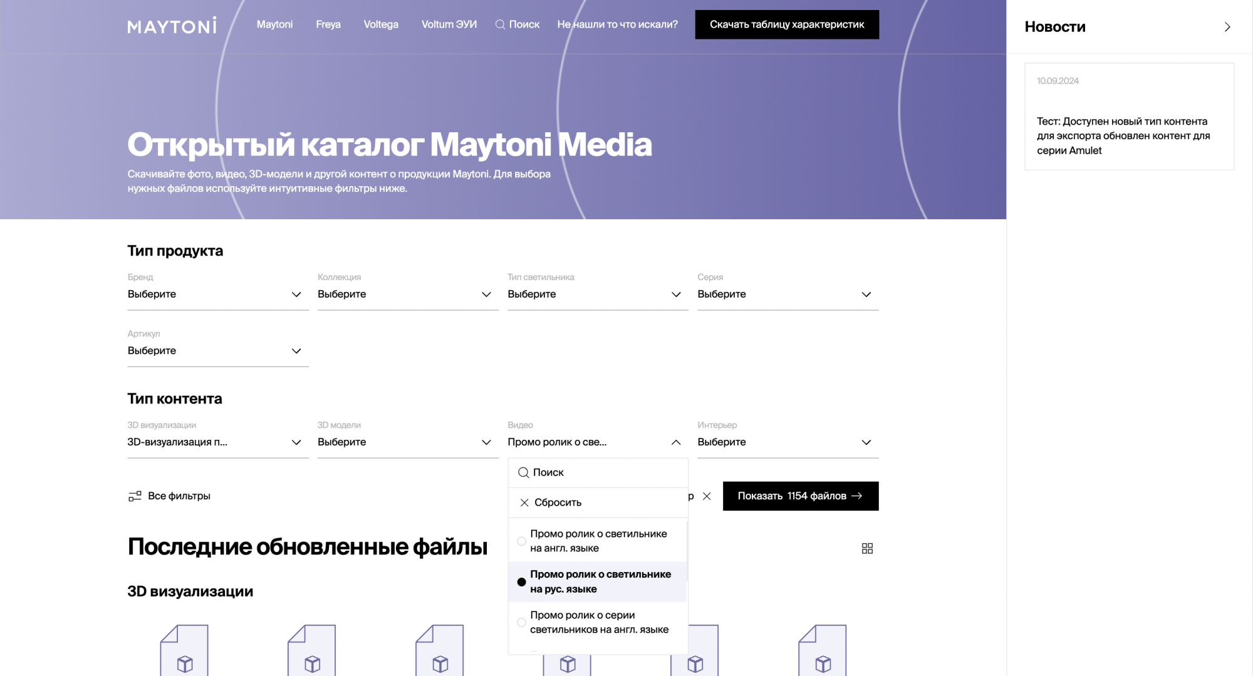Click the Тип контента heading
Viewport: 1253px width, 676px height.
tap(175, 398)
